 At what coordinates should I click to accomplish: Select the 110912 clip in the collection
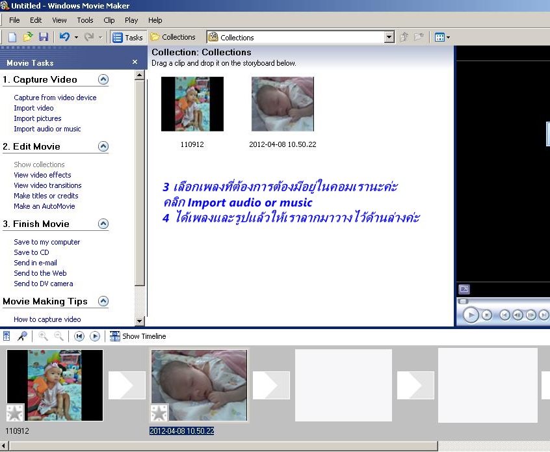(x=192, y=113)
